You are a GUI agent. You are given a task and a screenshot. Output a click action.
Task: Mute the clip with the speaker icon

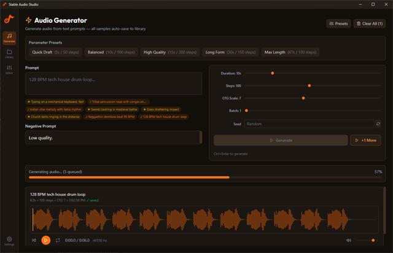coord(348,240)
